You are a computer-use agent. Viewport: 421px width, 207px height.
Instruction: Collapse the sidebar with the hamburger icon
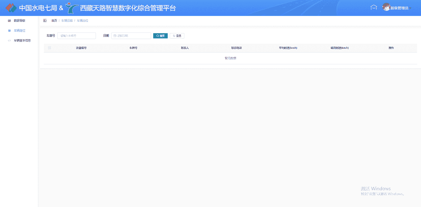[x=45, y=20]
